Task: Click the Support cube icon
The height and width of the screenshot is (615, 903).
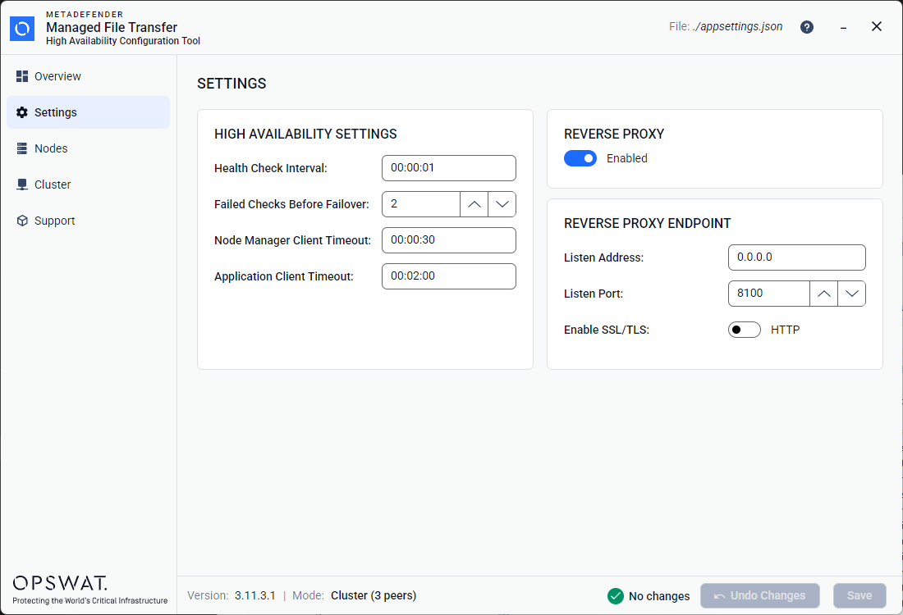Action: tap(22, 221)
